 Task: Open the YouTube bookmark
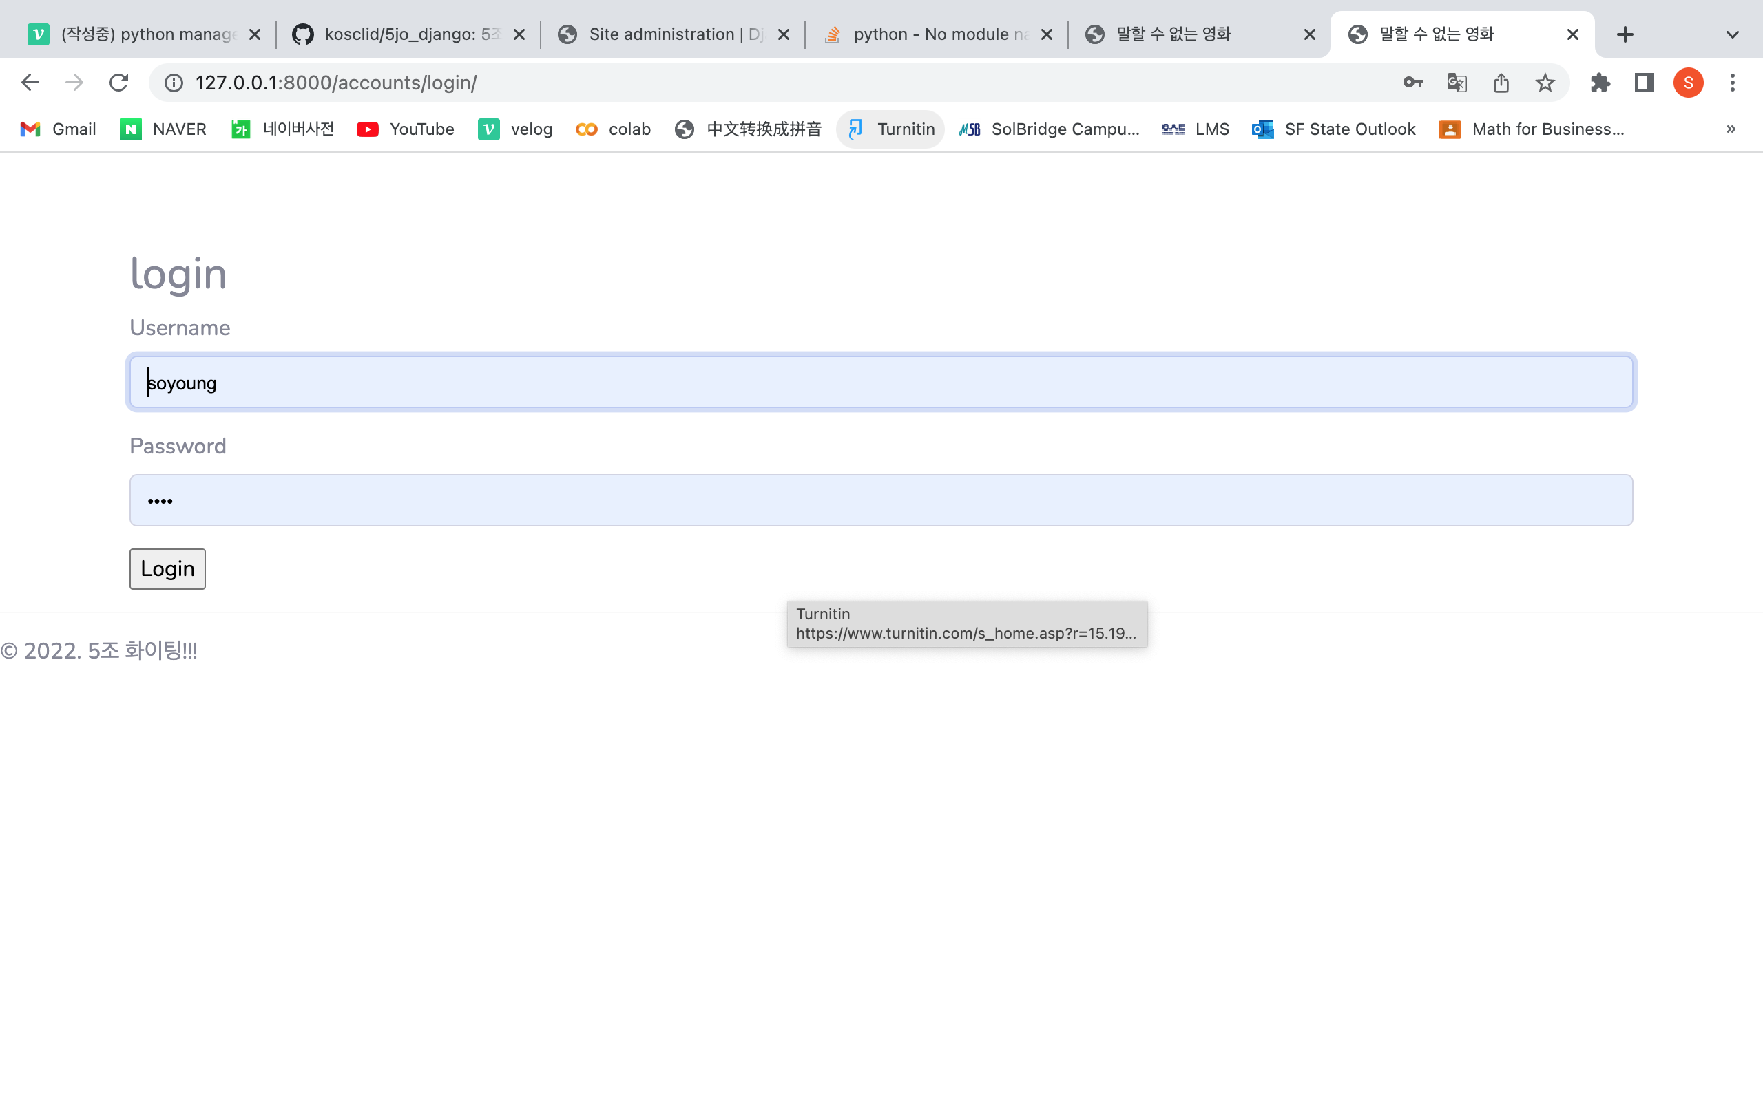coord(405,129)
